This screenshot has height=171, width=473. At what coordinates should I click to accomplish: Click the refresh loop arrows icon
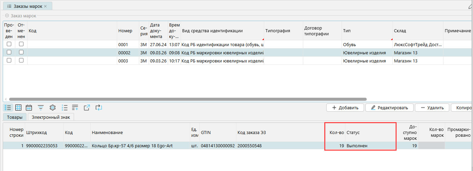coord(98,108)
